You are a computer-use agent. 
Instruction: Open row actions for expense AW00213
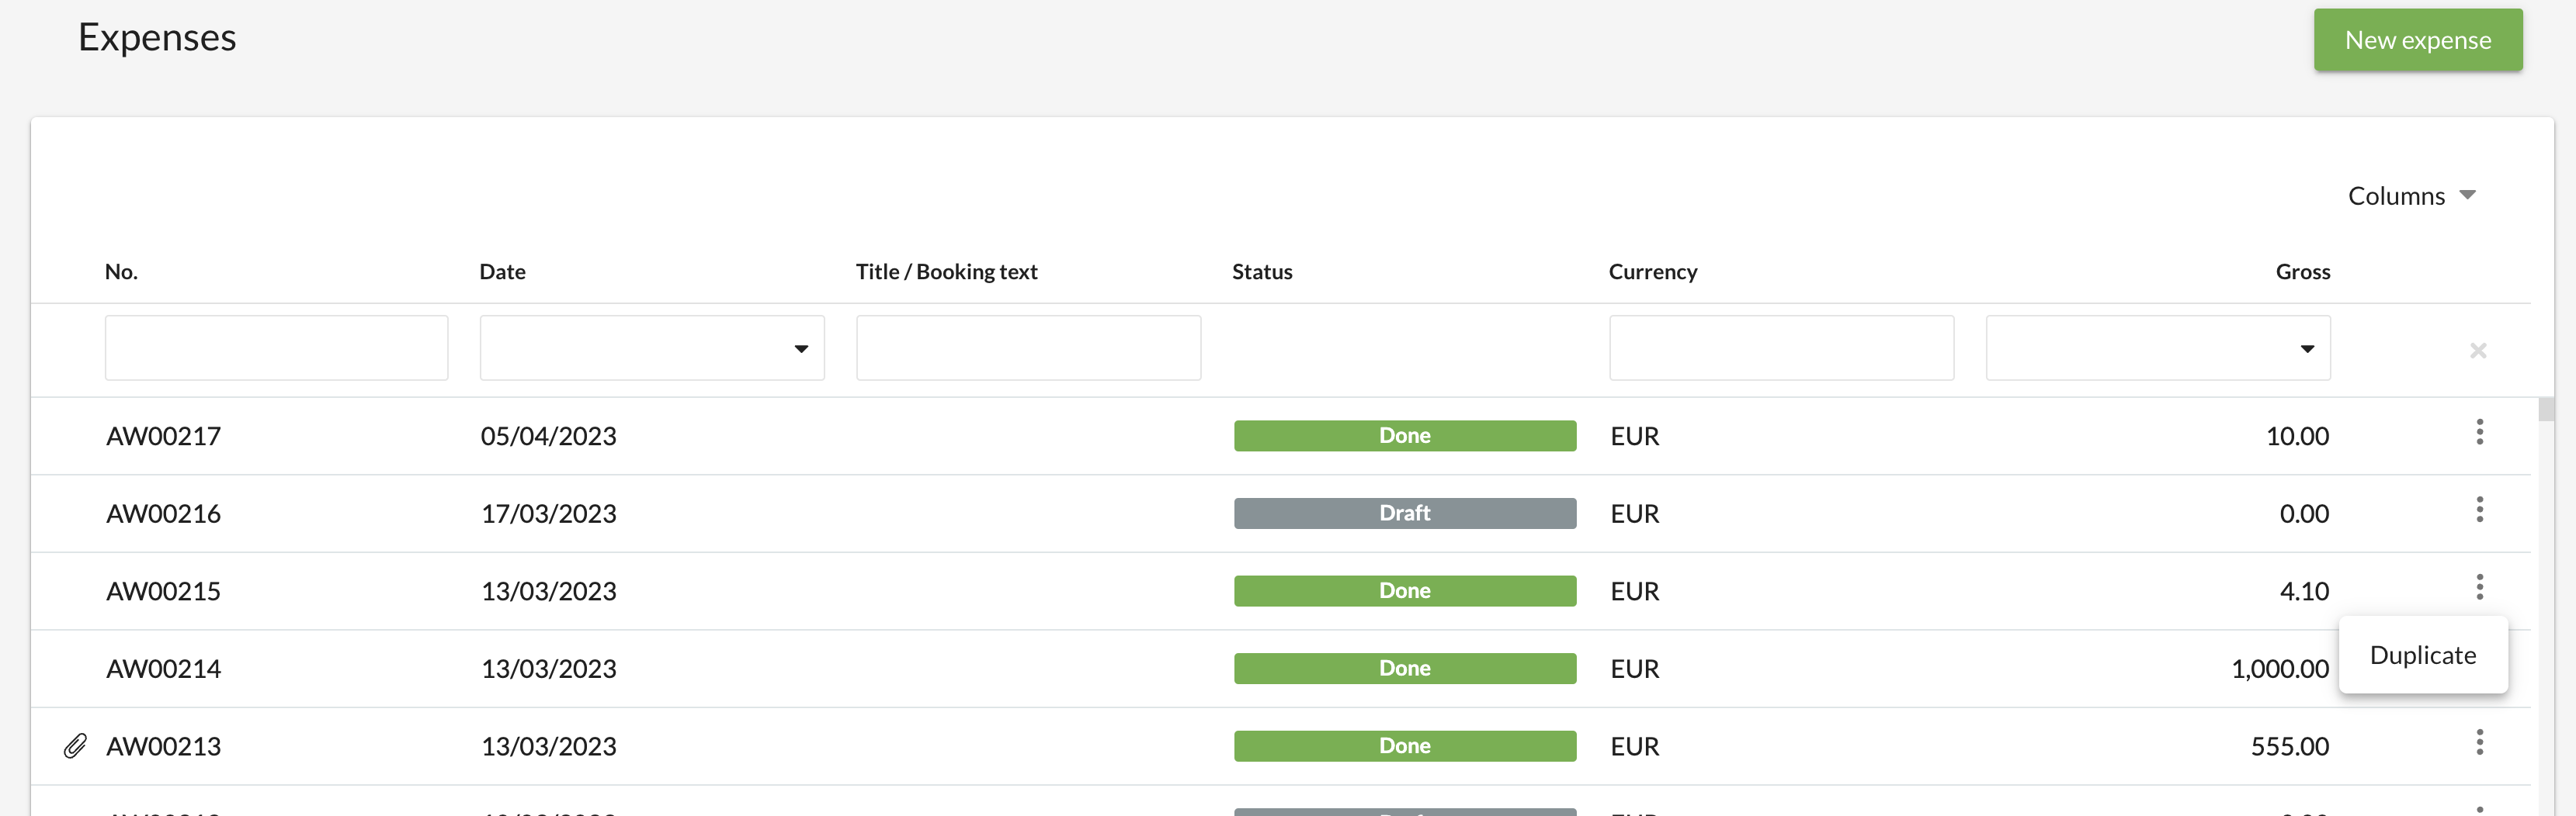tap(2479, 743)
